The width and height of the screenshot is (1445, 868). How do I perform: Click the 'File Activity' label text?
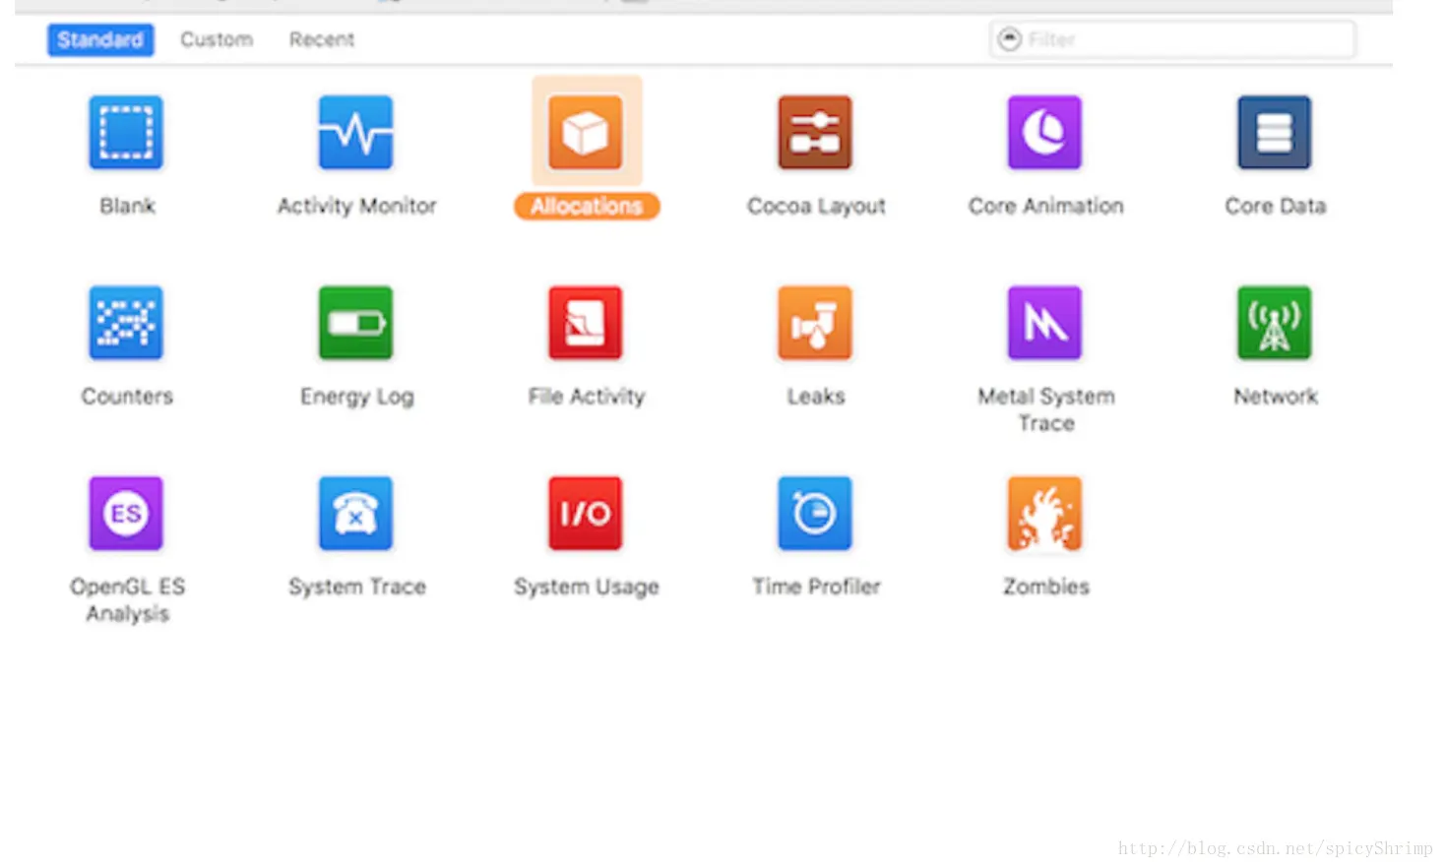point(587,396)
